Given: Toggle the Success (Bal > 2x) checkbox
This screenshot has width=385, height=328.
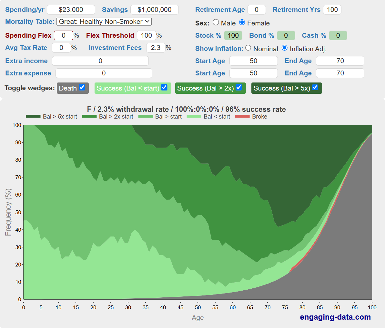Looking at the screenshot, I should pos(239,88).
